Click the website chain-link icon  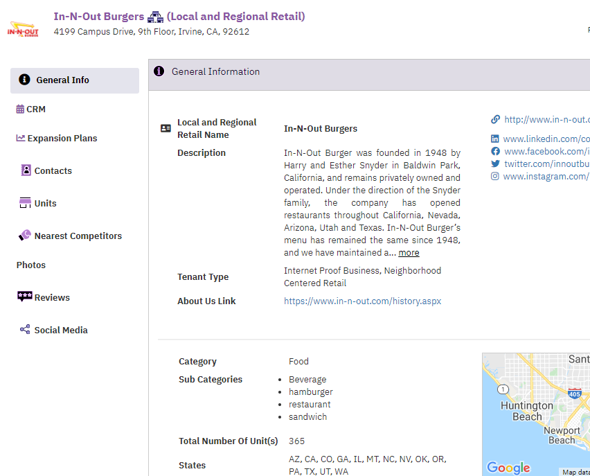[x=496, y=119]
